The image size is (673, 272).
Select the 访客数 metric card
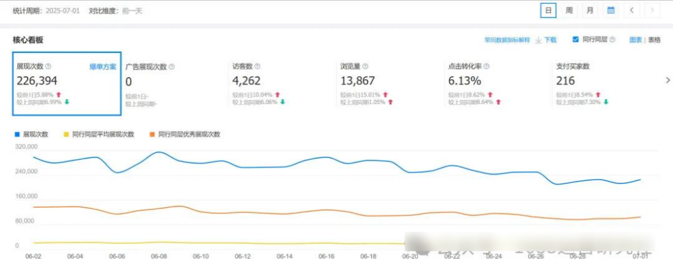283,84
